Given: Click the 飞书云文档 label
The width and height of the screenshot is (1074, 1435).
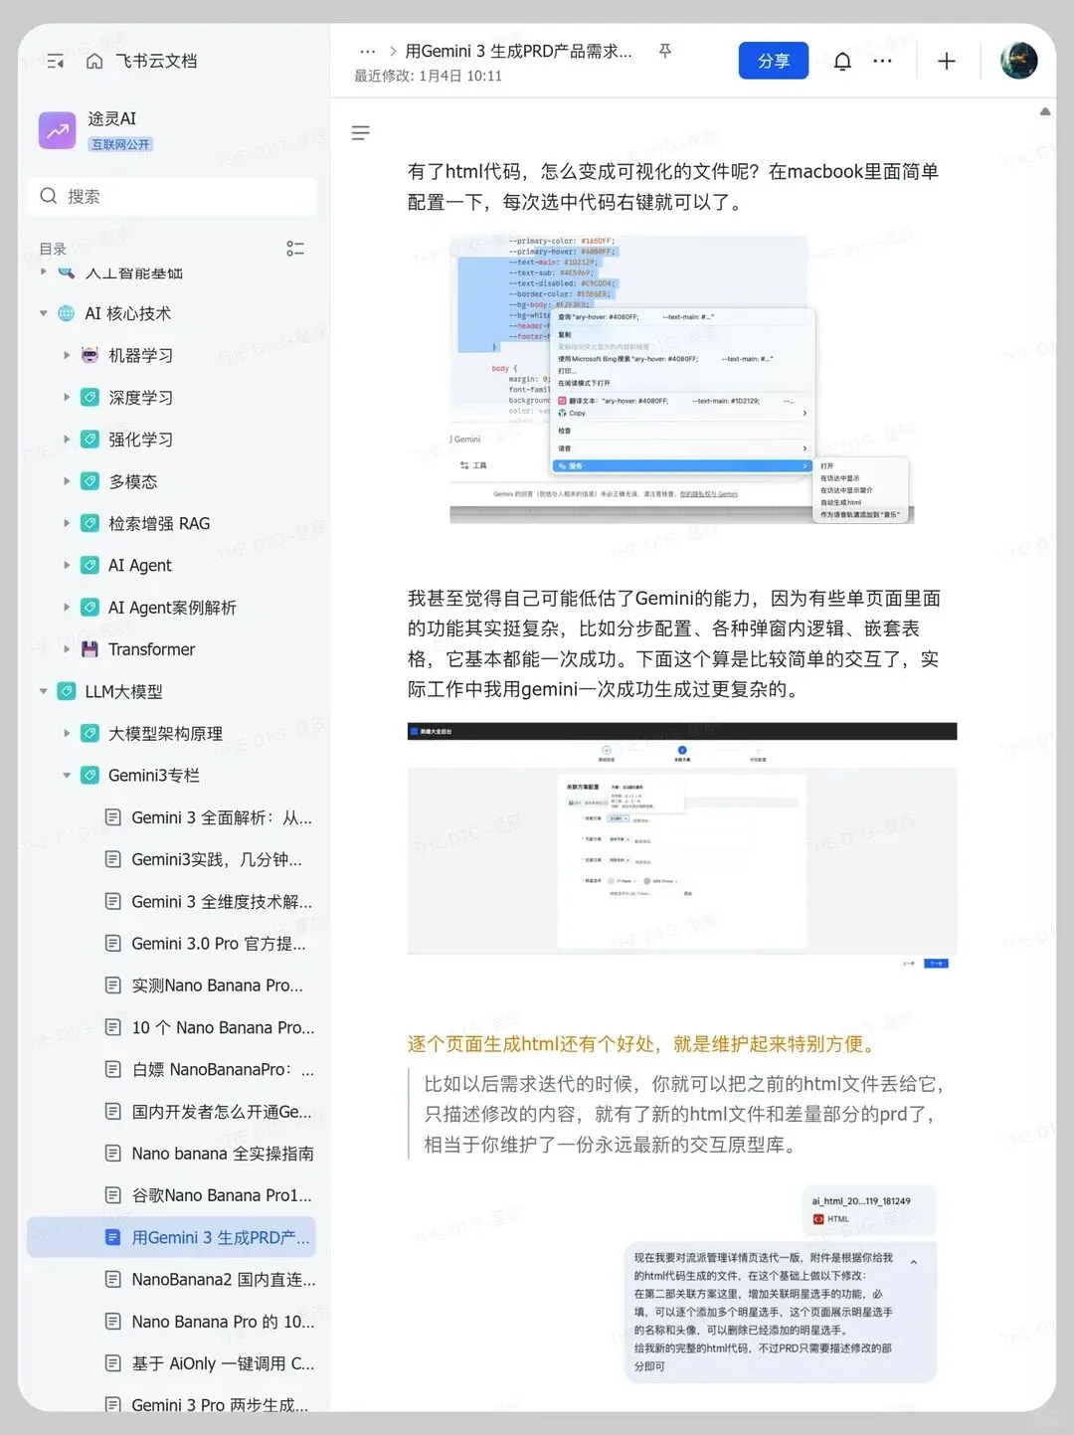Looking at the screenshot, I should coord(156,62).
